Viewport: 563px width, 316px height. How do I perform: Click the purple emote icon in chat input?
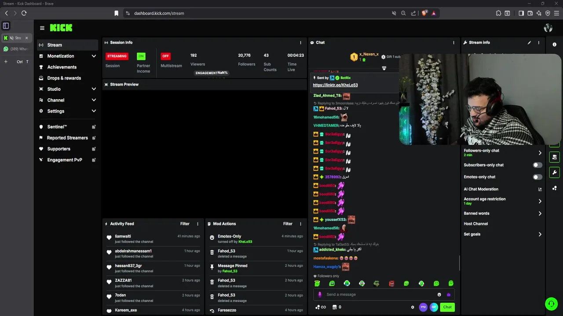pos(448,294)
